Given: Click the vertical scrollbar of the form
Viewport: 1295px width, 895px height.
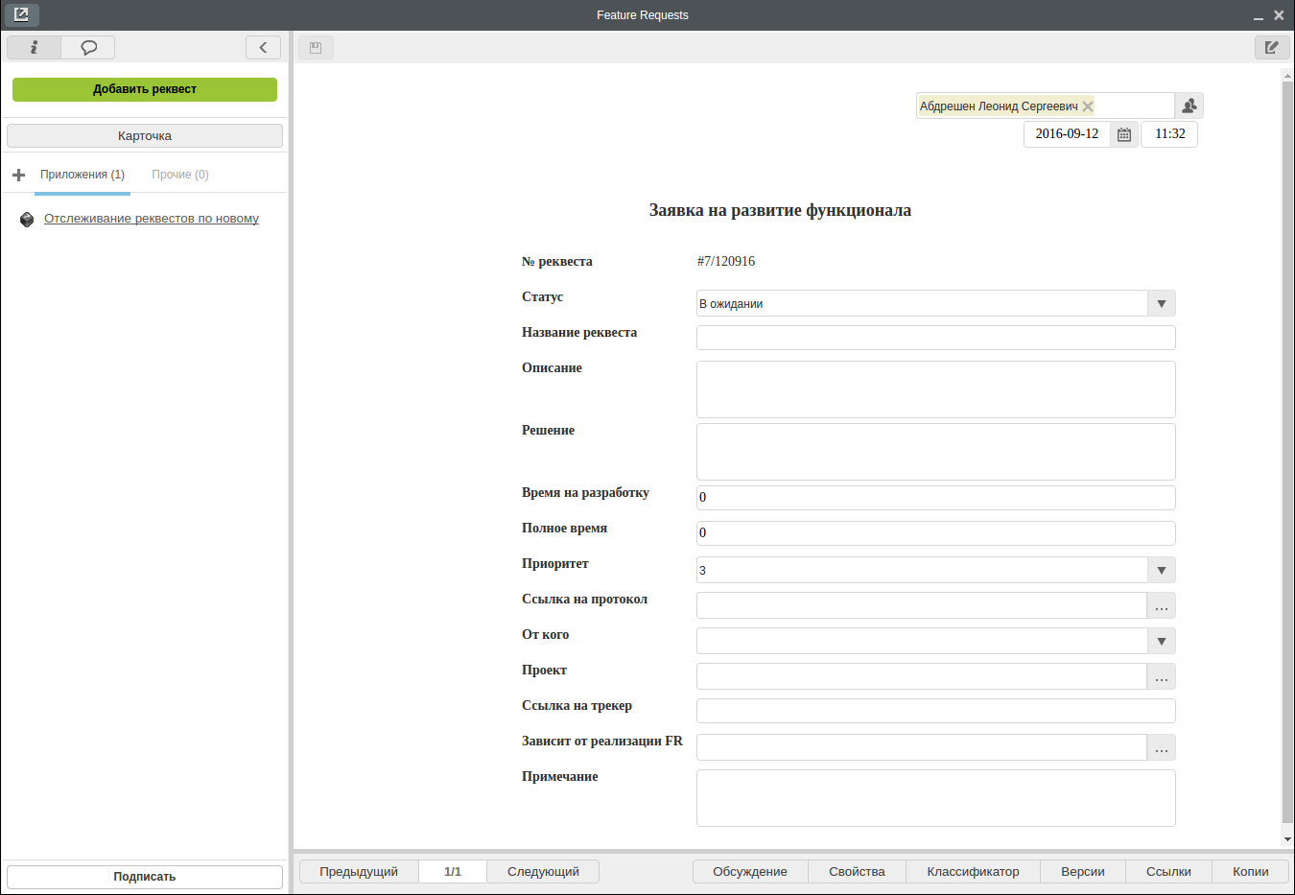Looking at the screenshot, I should click(1287, 451).
